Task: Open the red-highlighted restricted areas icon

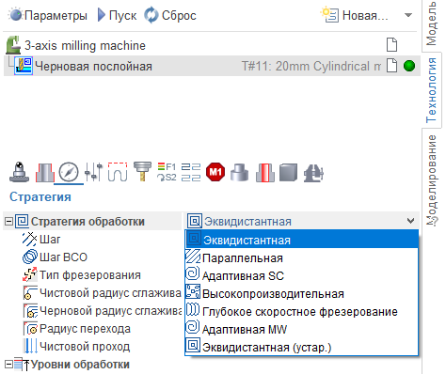Action: coord(264,173)
